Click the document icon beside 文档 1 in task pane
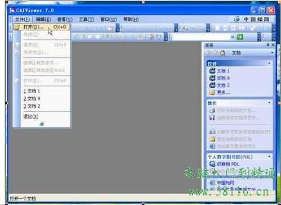 [x=212, y=71]
